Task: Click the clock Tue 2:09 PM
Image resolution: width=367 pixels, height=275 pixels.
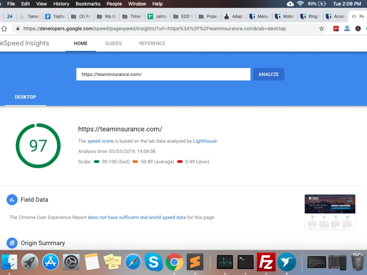Action: tap(347, 4)
